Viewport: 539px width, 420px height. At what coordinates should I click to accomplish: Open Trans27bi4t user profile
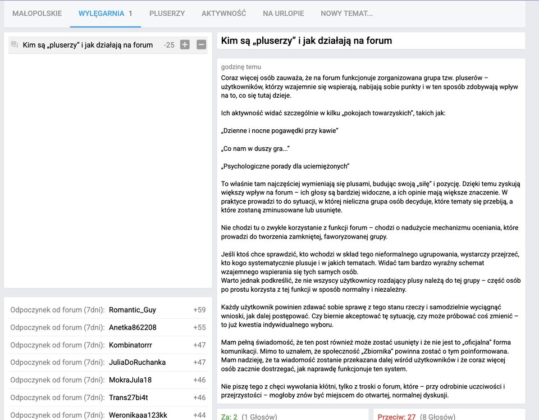pyautogui.click(x=129, y=398)
